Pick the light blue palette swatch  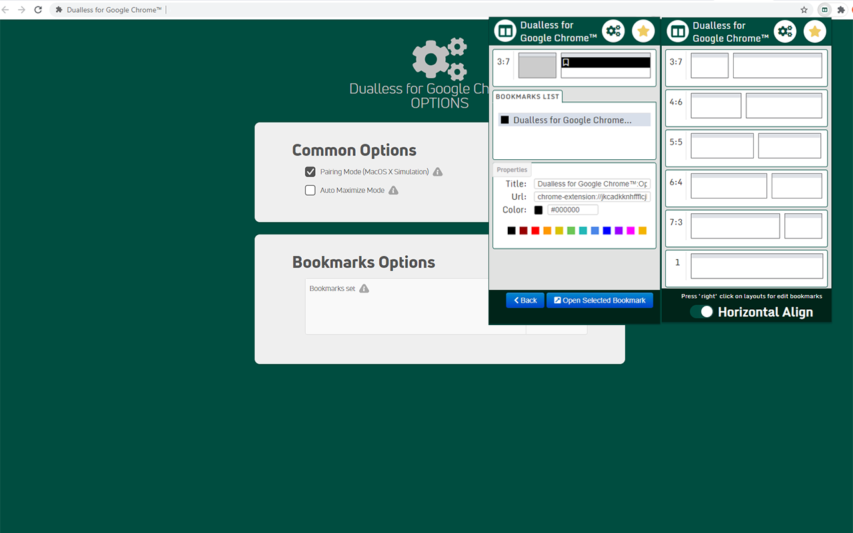pyautogui.click(x=595, y=231)
